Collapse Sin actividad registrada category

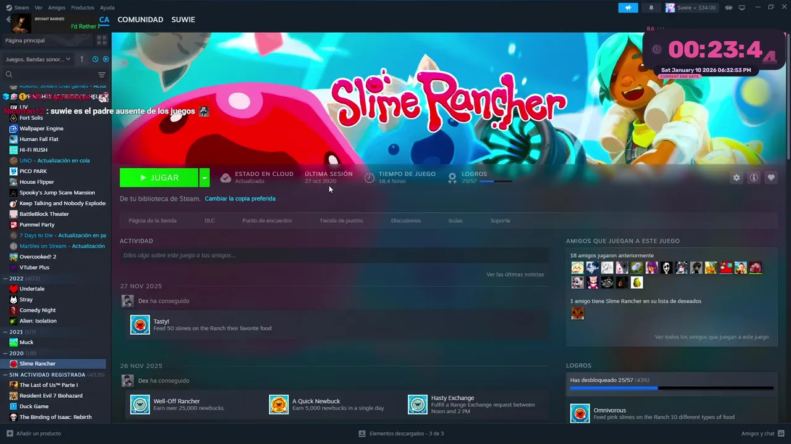[x=6, y=374]
